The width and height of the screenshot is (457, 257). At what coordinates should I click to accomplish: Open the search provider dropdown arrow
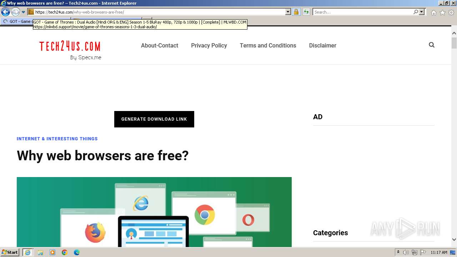coord(422,12)
